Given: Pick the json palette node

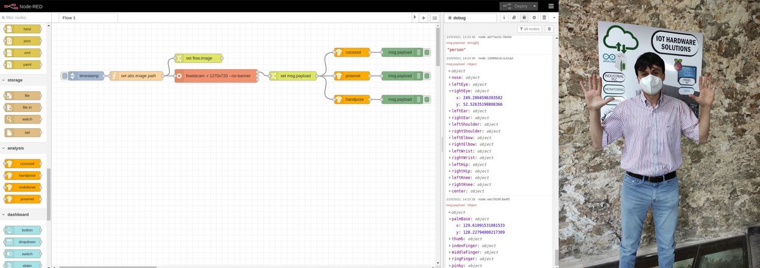Looking at the screenshot, I should [x=23, y=41].
